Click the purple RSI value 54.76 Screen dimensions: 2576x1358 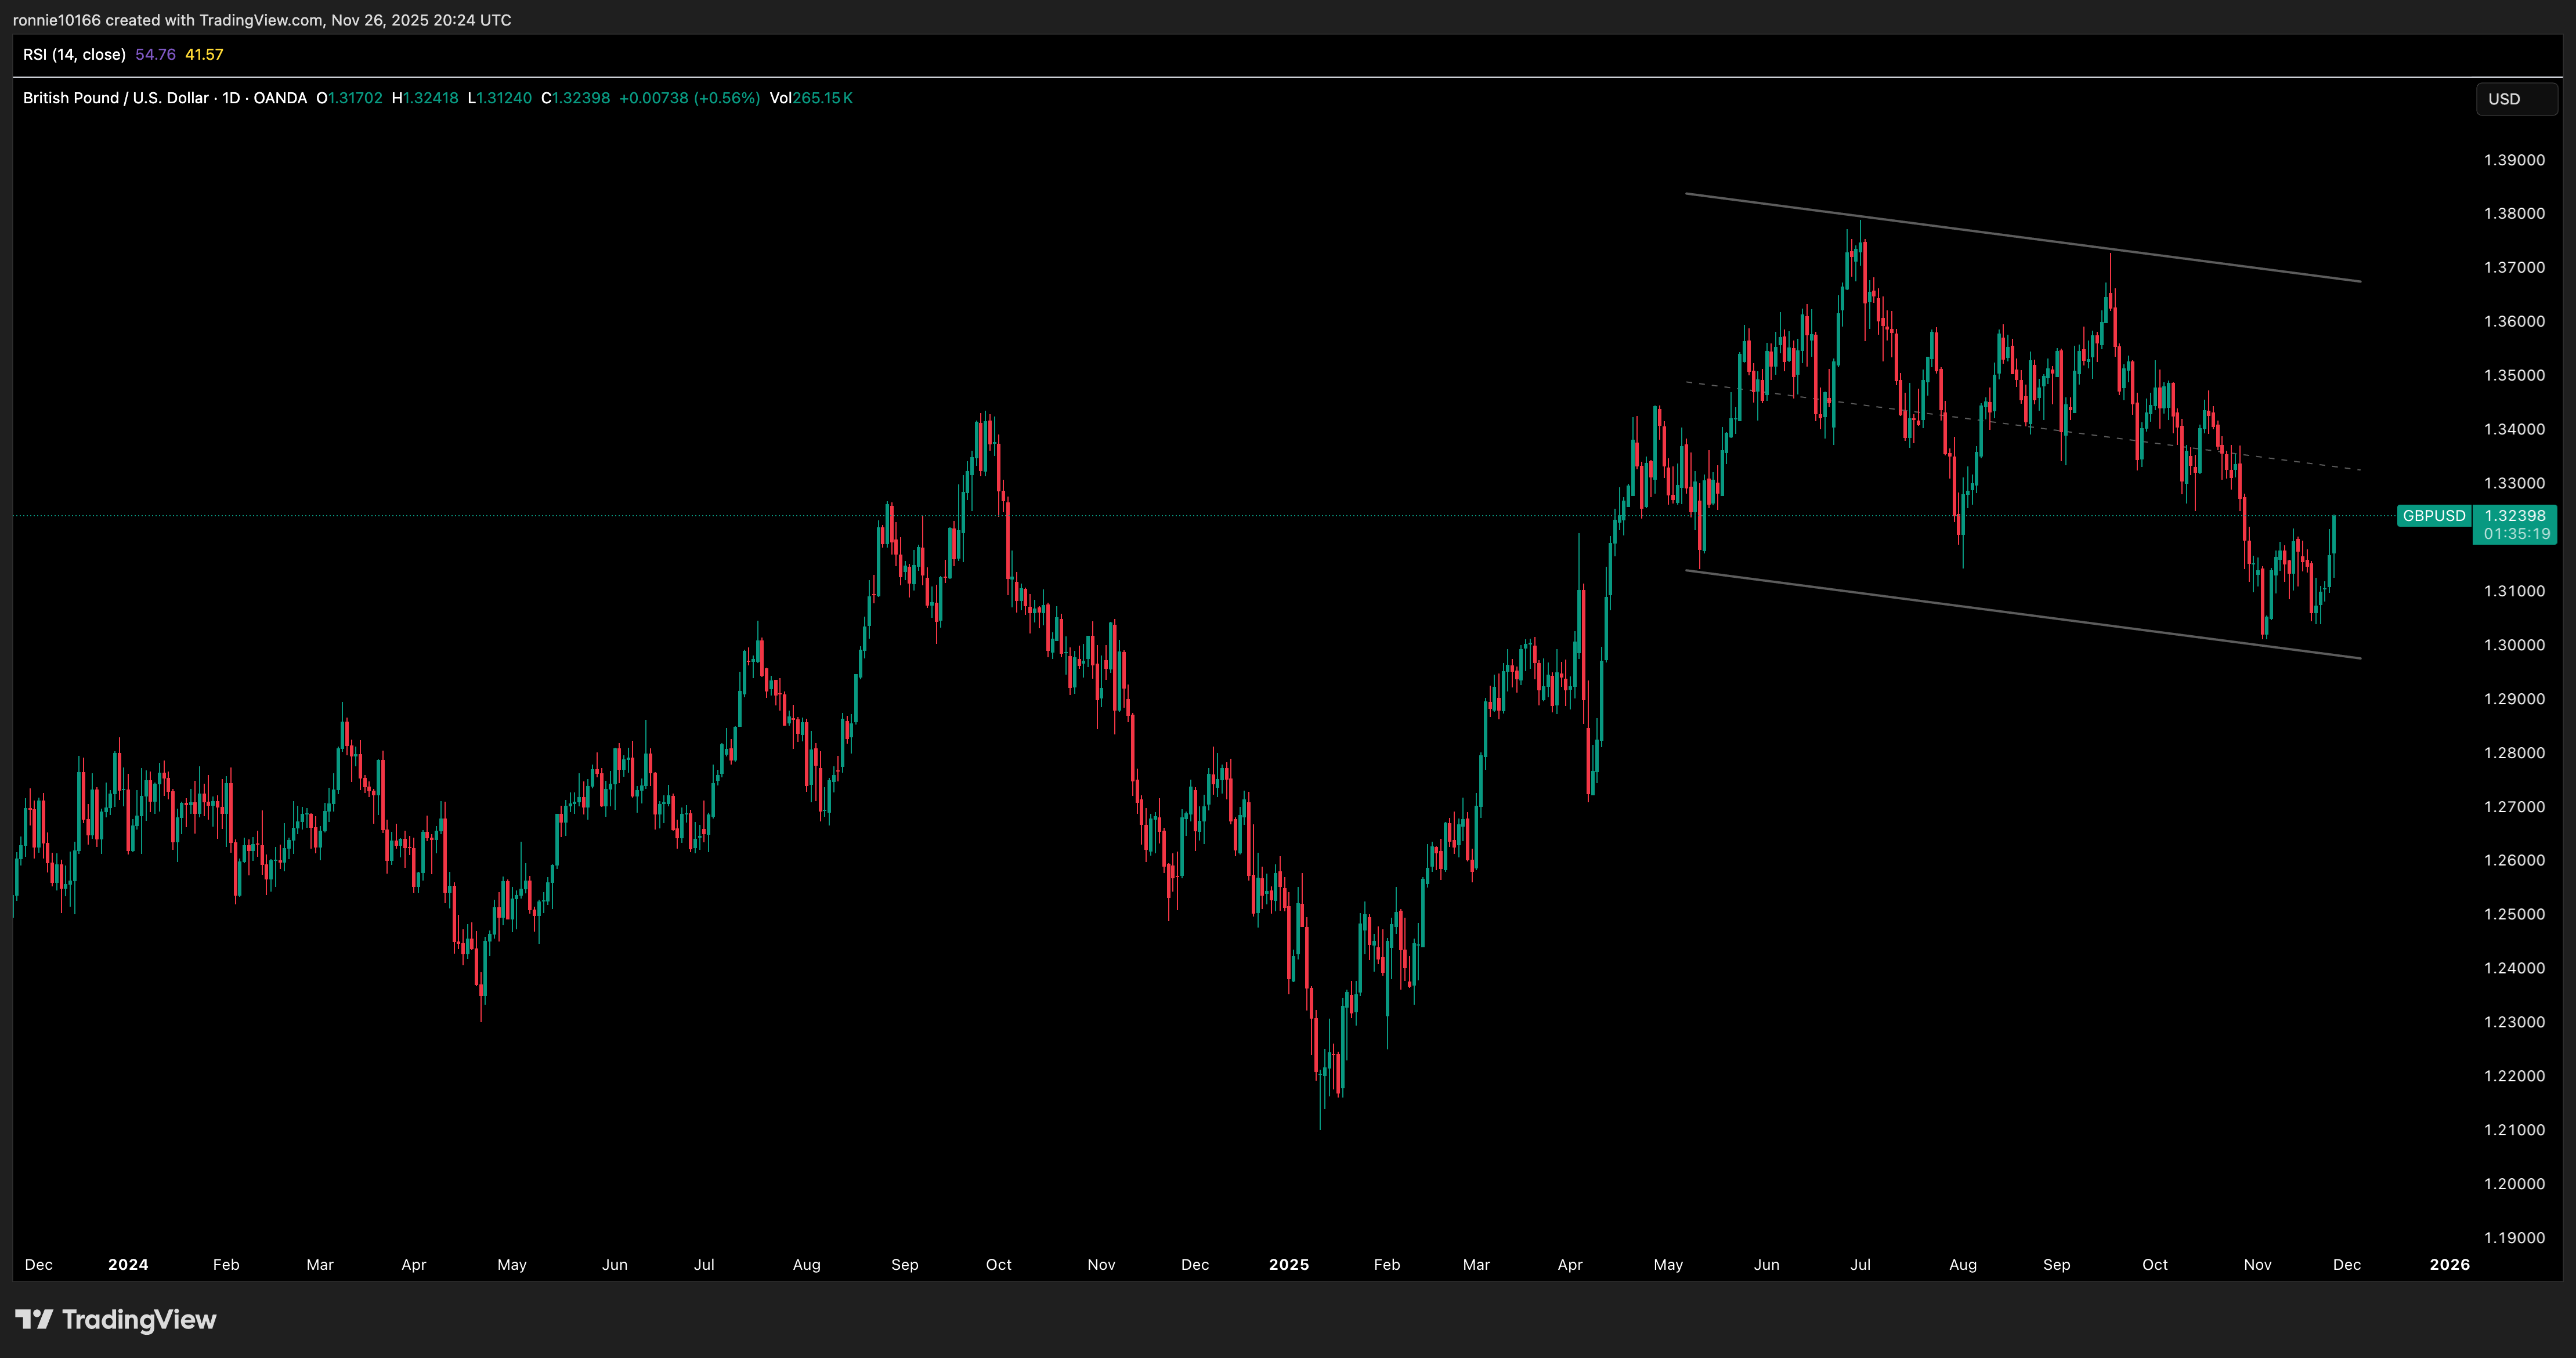click(155, 55)
